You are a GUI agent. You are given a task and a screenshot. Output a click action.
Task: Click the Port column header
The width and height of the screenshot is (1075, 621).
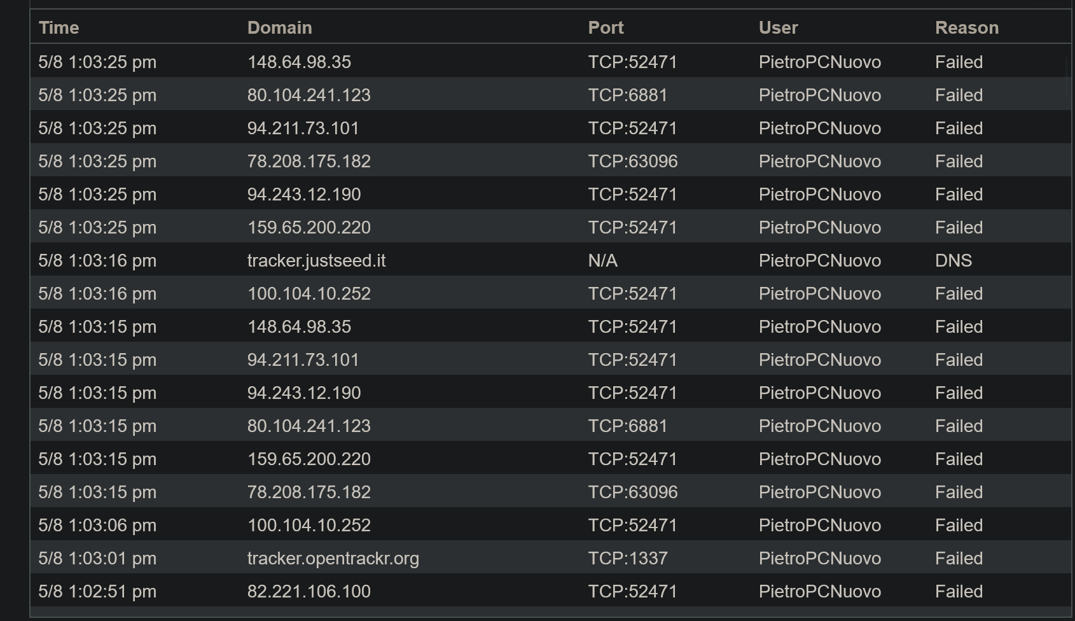pos(606,28)
